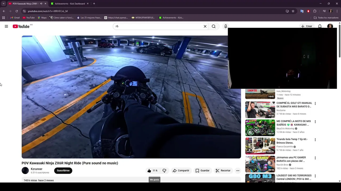Open the Tirando bola Temp 7 thumbnail
This screenshot has height=191, width=341.
click(x=260, y=146)
